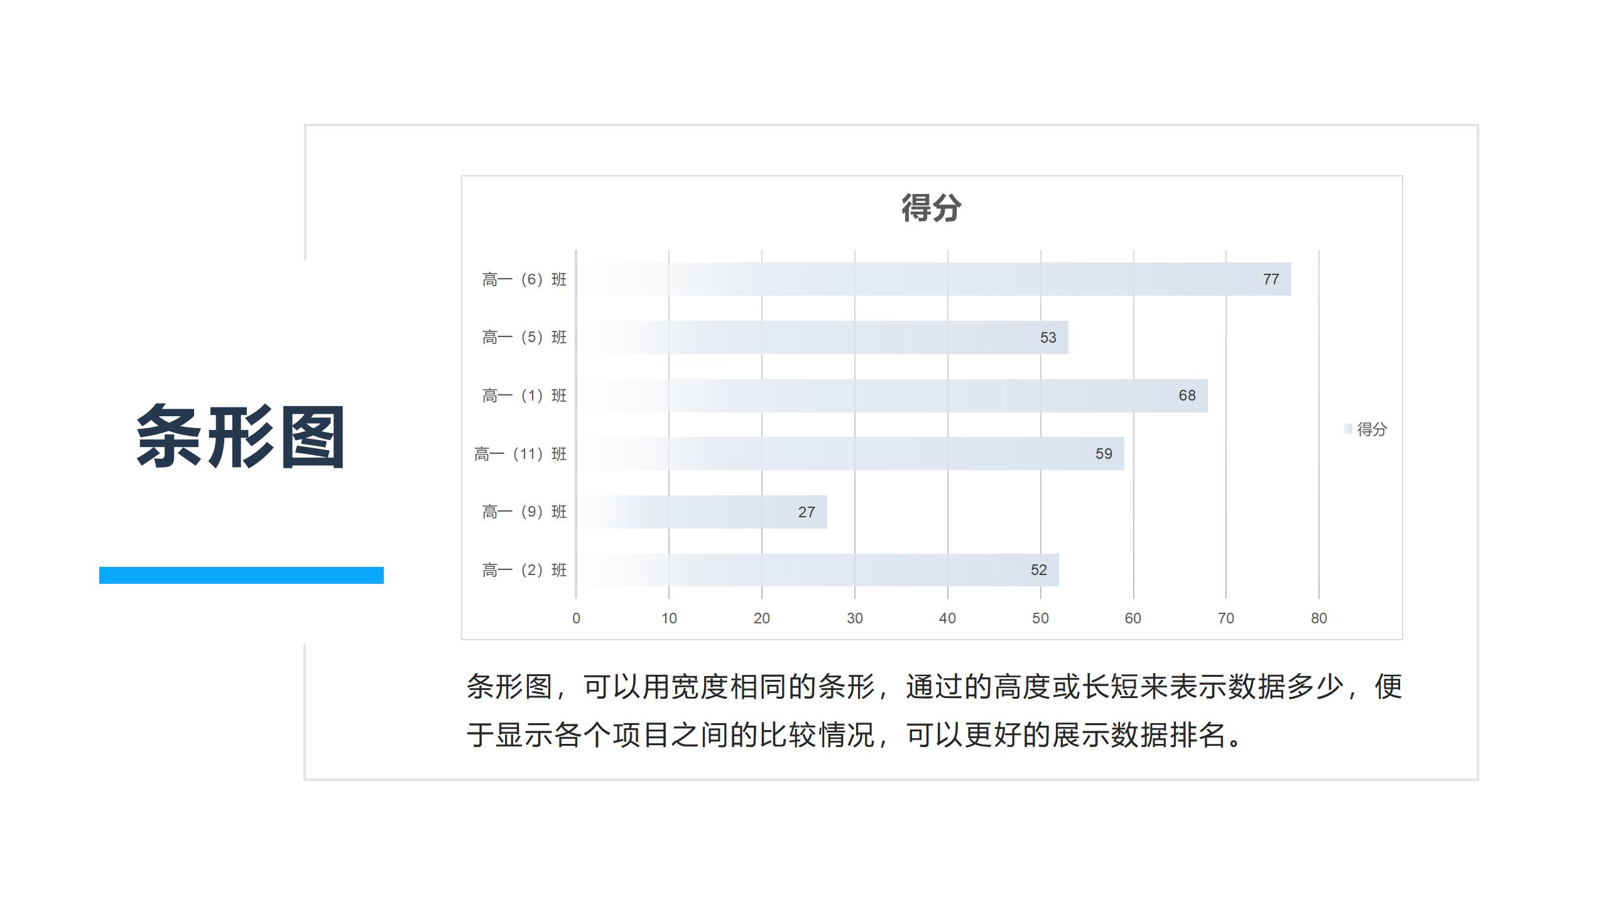Click axis category label 高一（11）班
The width and height of the screenshot is (1608, 904).
point(521,454)
